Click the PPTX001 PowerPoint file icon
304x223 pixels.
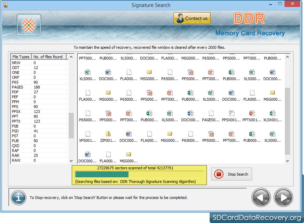[252, 113]
